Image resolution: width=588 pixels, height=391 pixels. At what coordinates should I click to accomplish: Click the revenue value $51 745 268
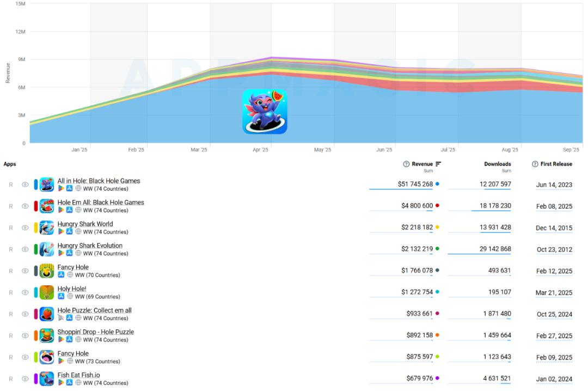click(x=415, y=184)
